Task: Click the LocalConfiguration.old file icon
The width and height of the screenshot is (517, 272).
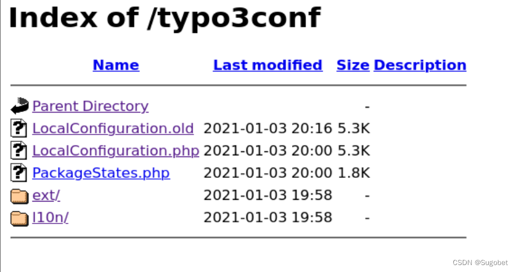Action: pos(20,128)
